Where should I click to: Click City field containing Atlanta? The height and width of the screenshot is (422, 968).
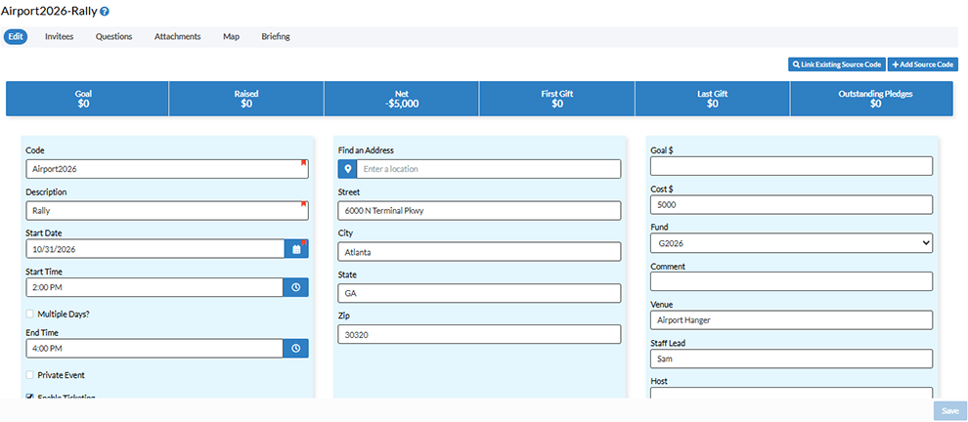pyautogui.click(x=480, y=252)
